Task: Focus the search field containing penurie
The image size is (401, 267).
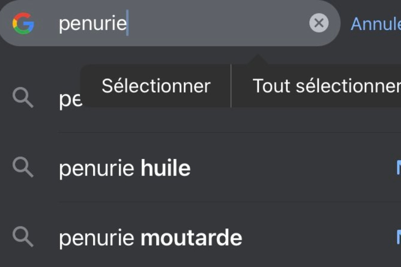Action: [x=200, y=23]
